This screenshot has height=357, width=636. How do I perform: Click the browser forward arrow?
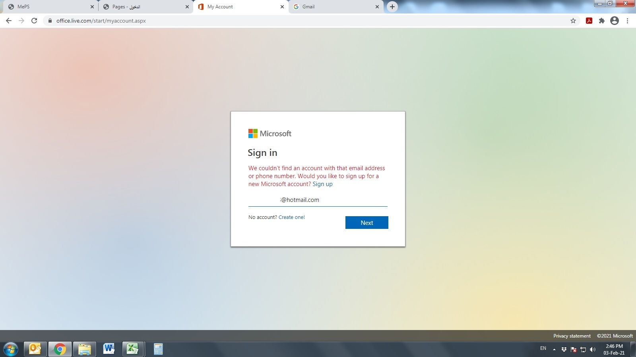pos(21,21)
